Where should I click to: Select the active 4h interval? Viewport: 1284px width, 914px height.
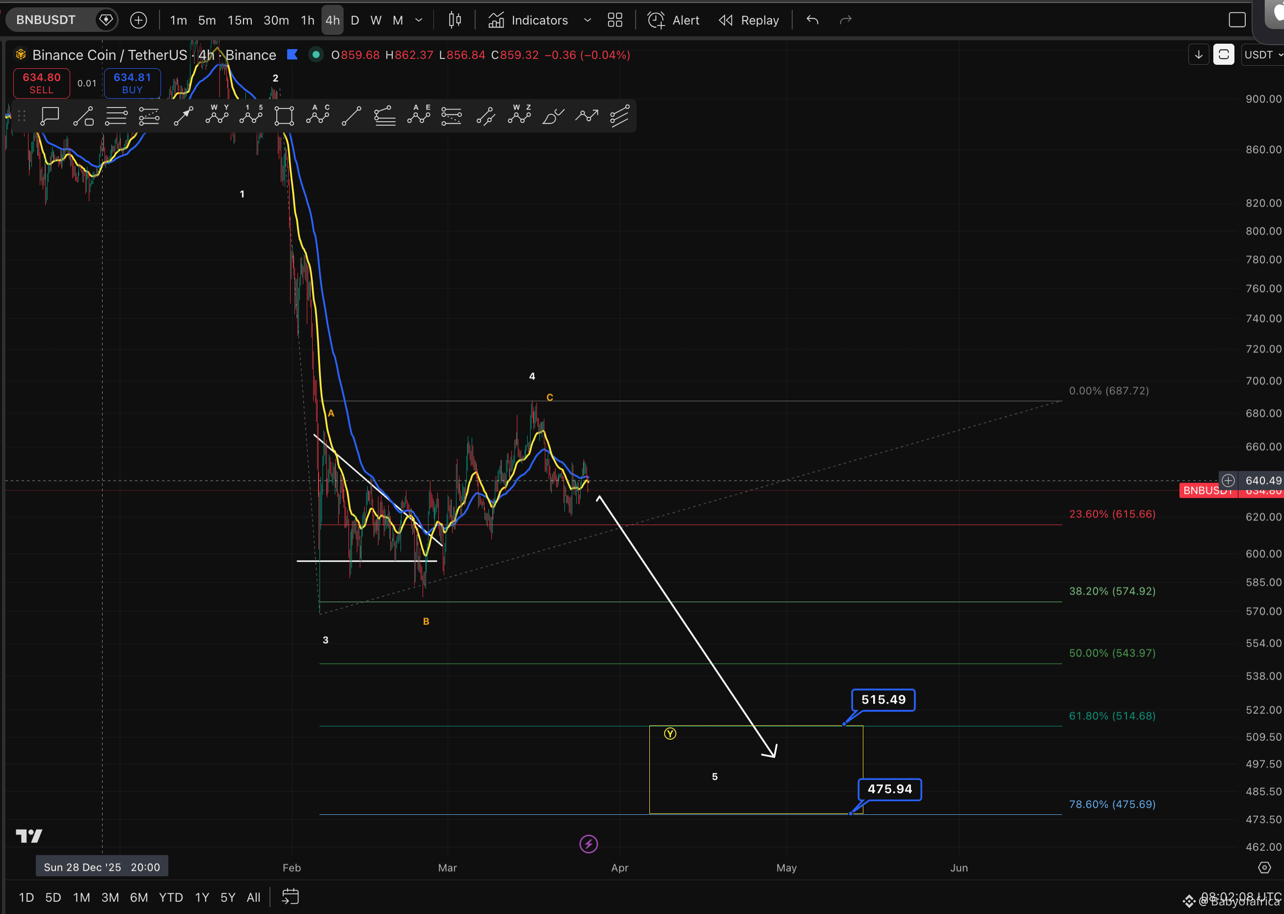click(333, 20)
